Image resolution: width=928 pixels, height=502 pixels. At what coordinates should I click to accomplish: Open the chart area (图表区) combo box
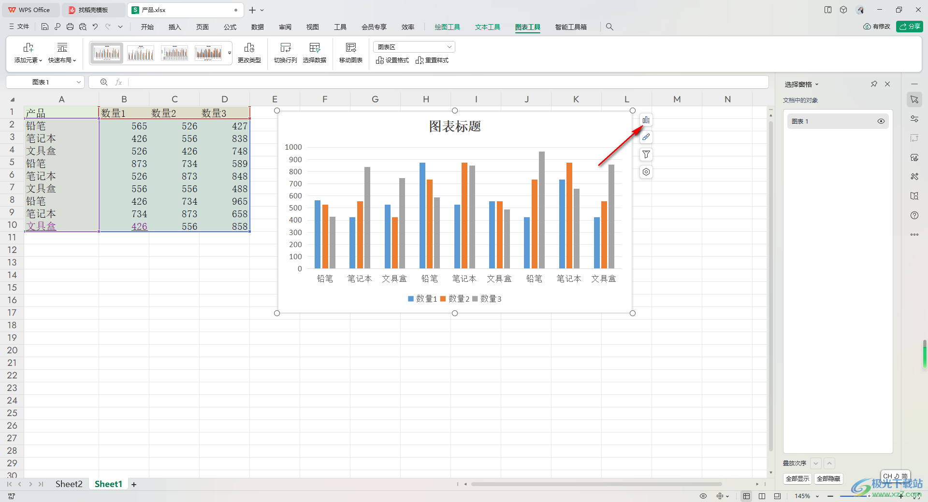pyautogui.click(x=414, y=47)
